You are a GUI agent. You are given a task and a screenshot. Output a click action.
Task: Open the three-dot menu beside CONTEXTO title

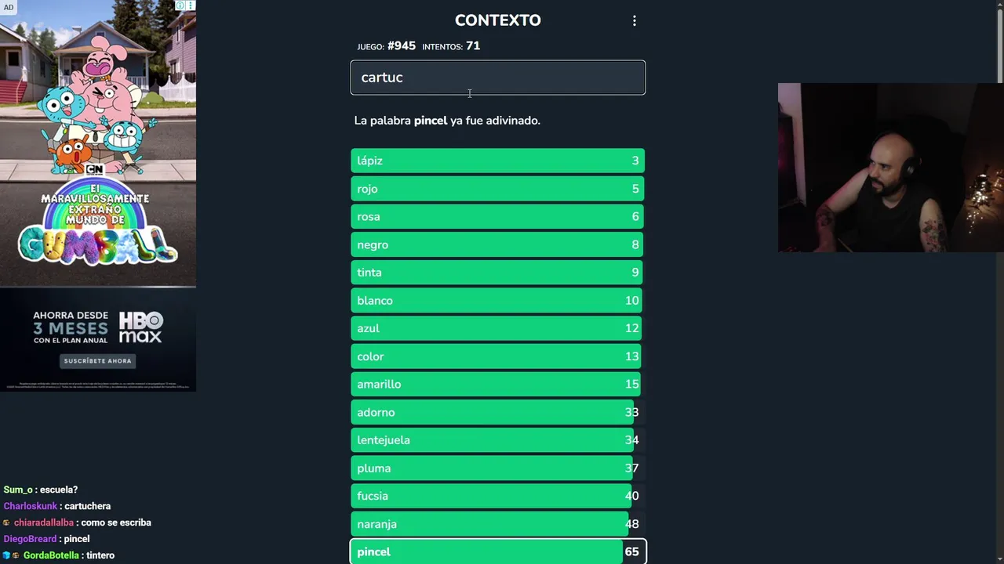tap(635, 21)
